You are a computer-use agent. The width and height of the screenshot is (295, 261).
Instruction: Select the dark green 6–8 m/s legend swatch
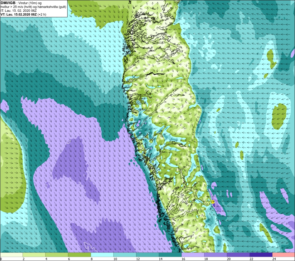79,255
